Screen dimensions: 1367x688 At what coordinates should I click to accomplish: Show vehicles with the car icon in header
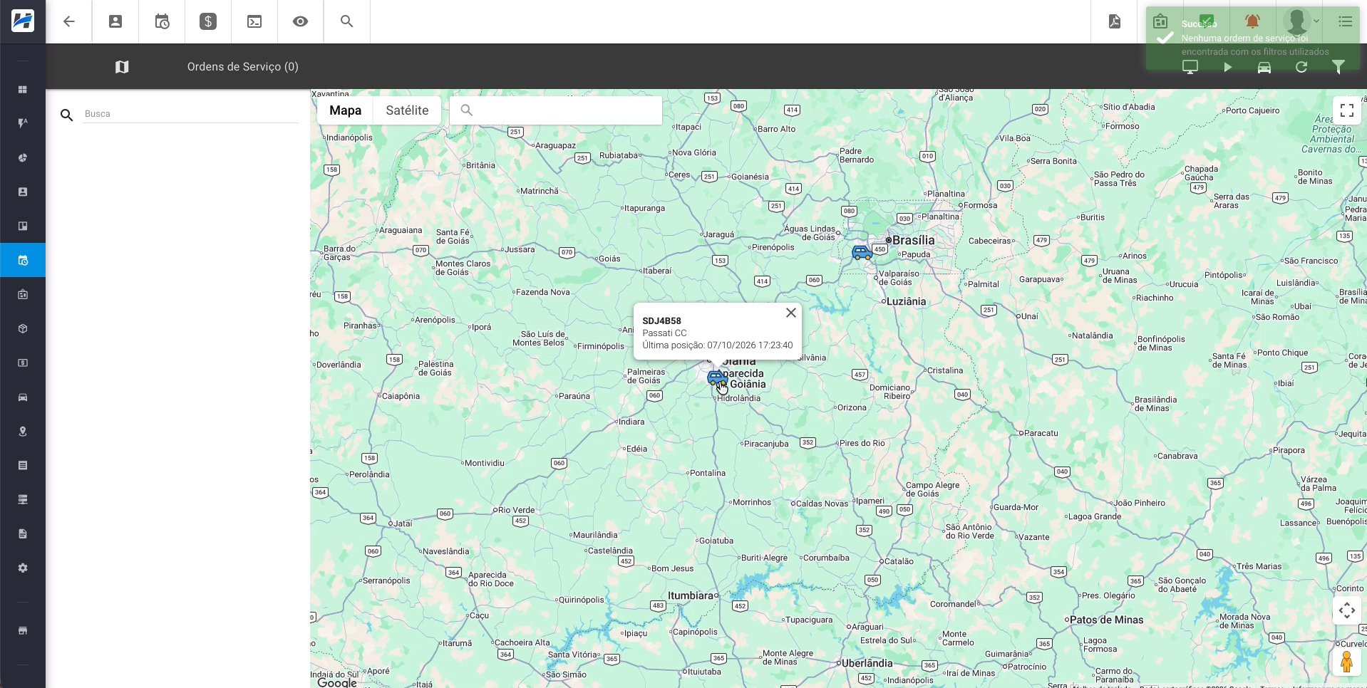coord(1264,67)
